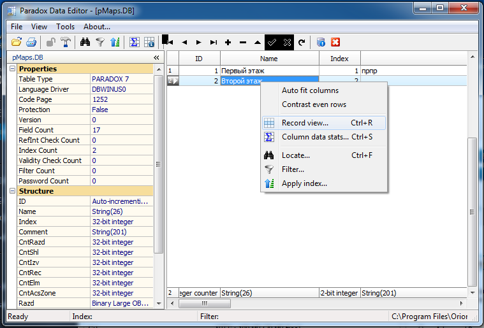484x328 pixels.
Task: Open the View menu
Action: pyautogui.click(x=39, y=27)
